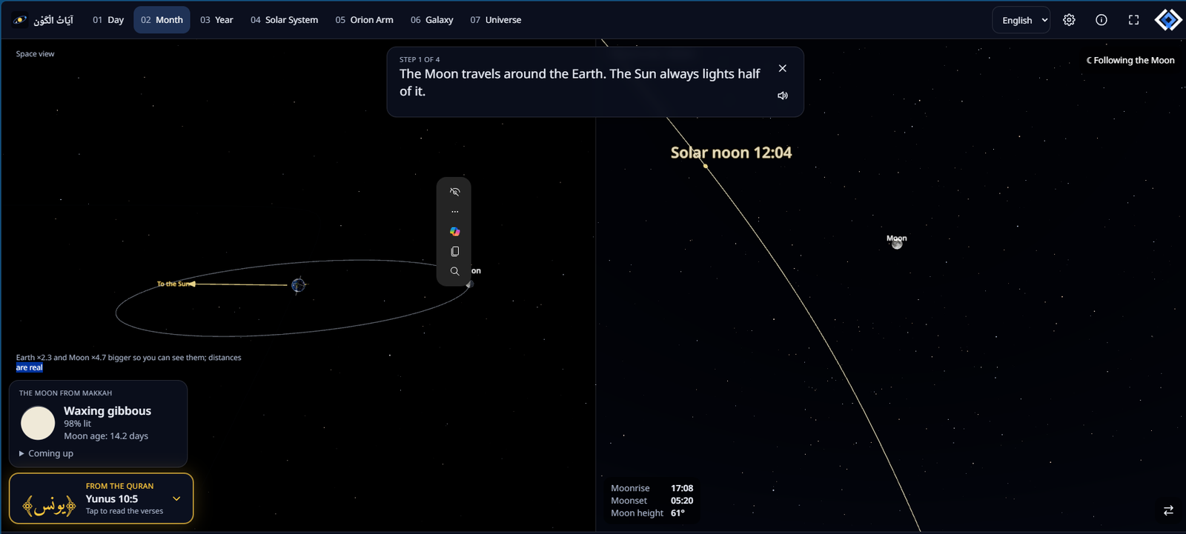Play the step narration speaker icon
The image size is (1186, 534).
pos(783,96)
